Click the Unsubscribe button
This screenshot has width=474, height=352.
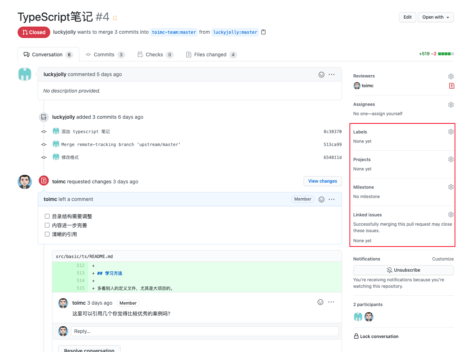[x=403, y=270]
